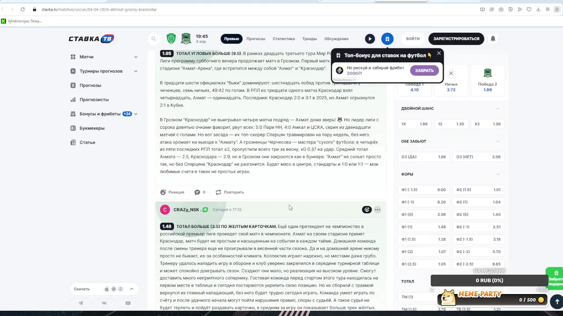Image resolution: width=563 pixels, height=316 pixels.
Task: Switch to the Превью tab
Action: coord(231,39)
